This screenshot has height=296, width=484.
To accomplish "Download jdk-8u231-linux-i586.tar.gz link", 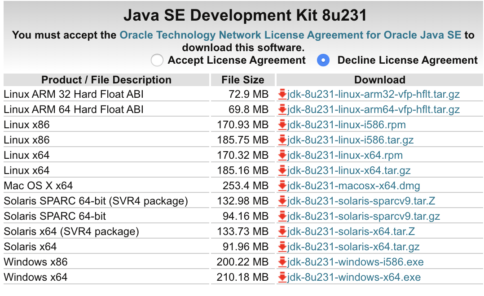I will [x=350, y=139].
